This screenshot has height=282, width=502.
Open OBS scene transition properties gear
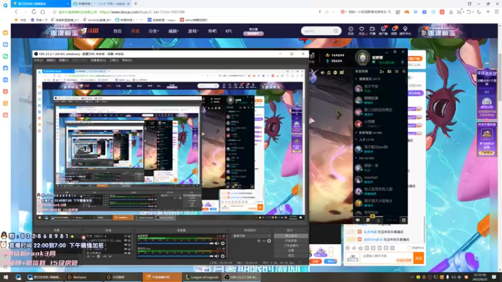pos(269,241)
